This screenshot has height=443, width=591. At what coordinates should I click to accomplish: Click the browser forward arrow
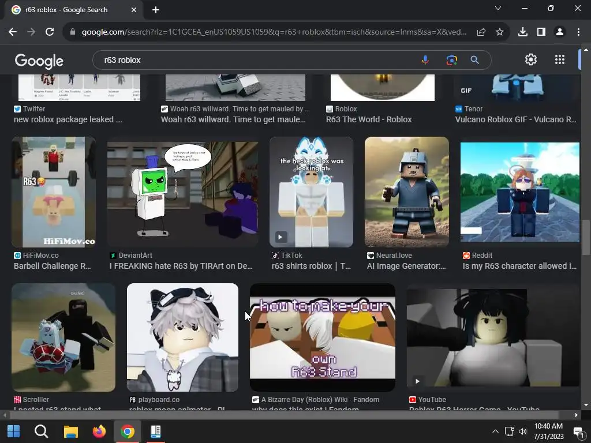click(31, 32)
